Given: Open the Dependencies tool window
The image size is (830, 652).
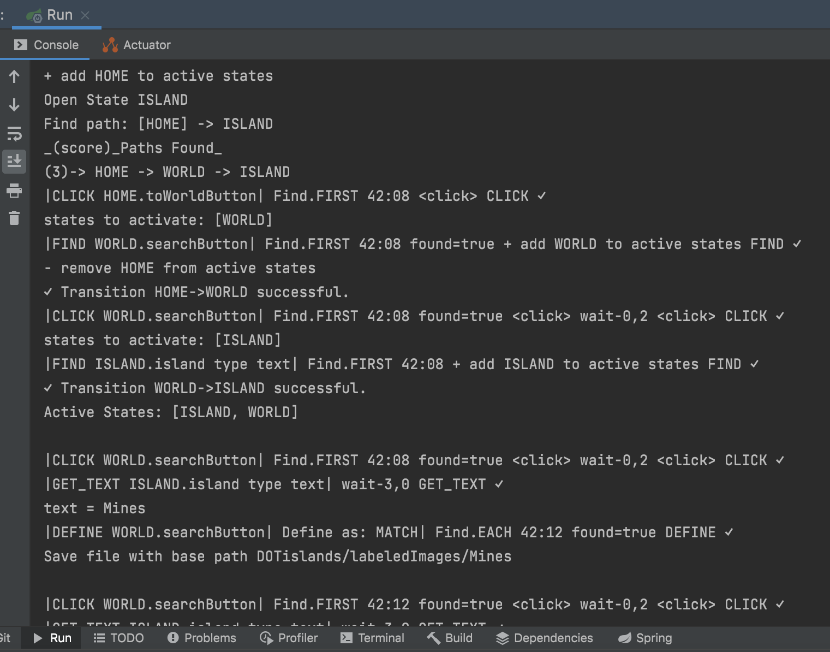Looking at the screenshot, I should coord(544,638).
